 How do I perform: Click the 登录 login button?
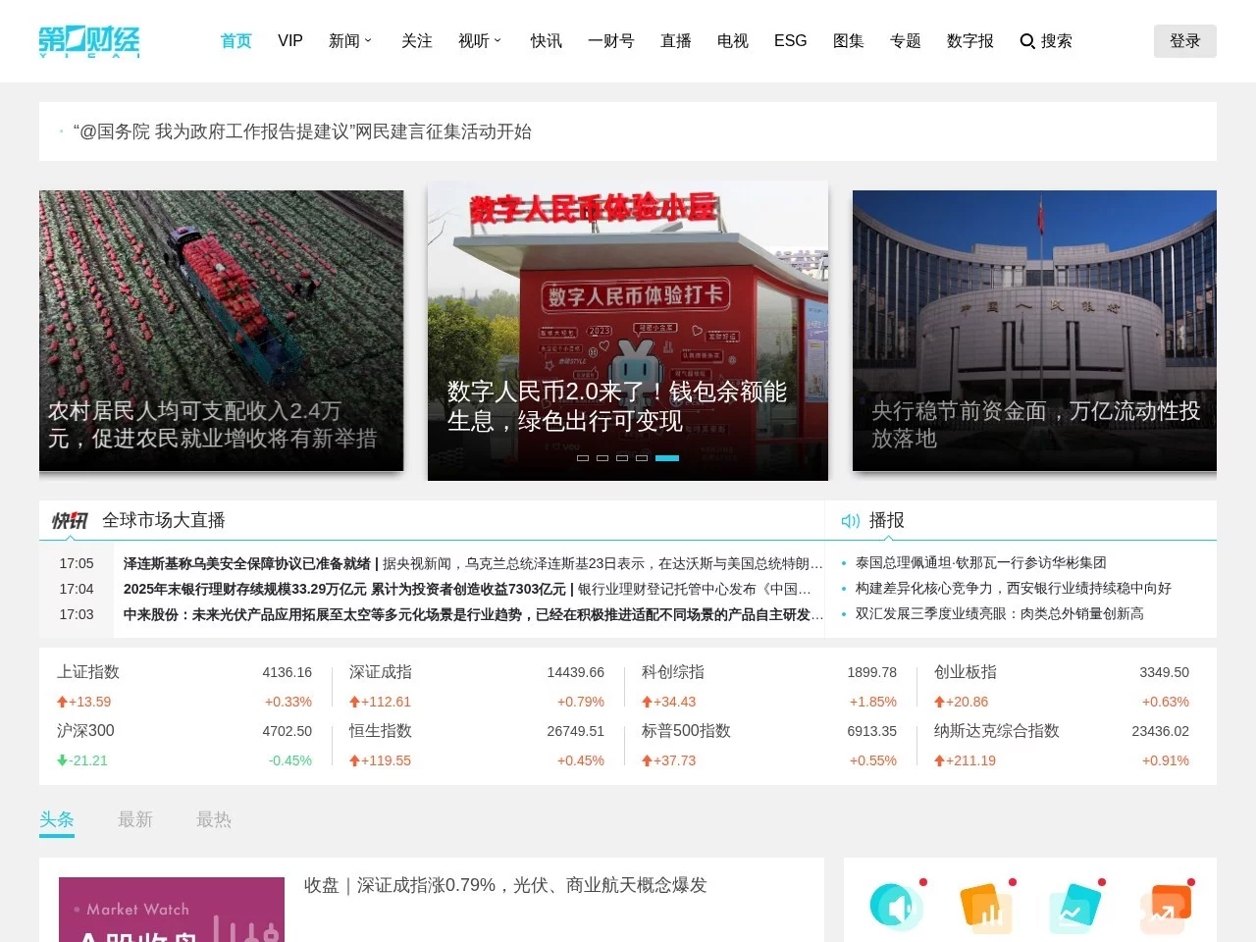pyautogui.click(x=1184, y=41)
